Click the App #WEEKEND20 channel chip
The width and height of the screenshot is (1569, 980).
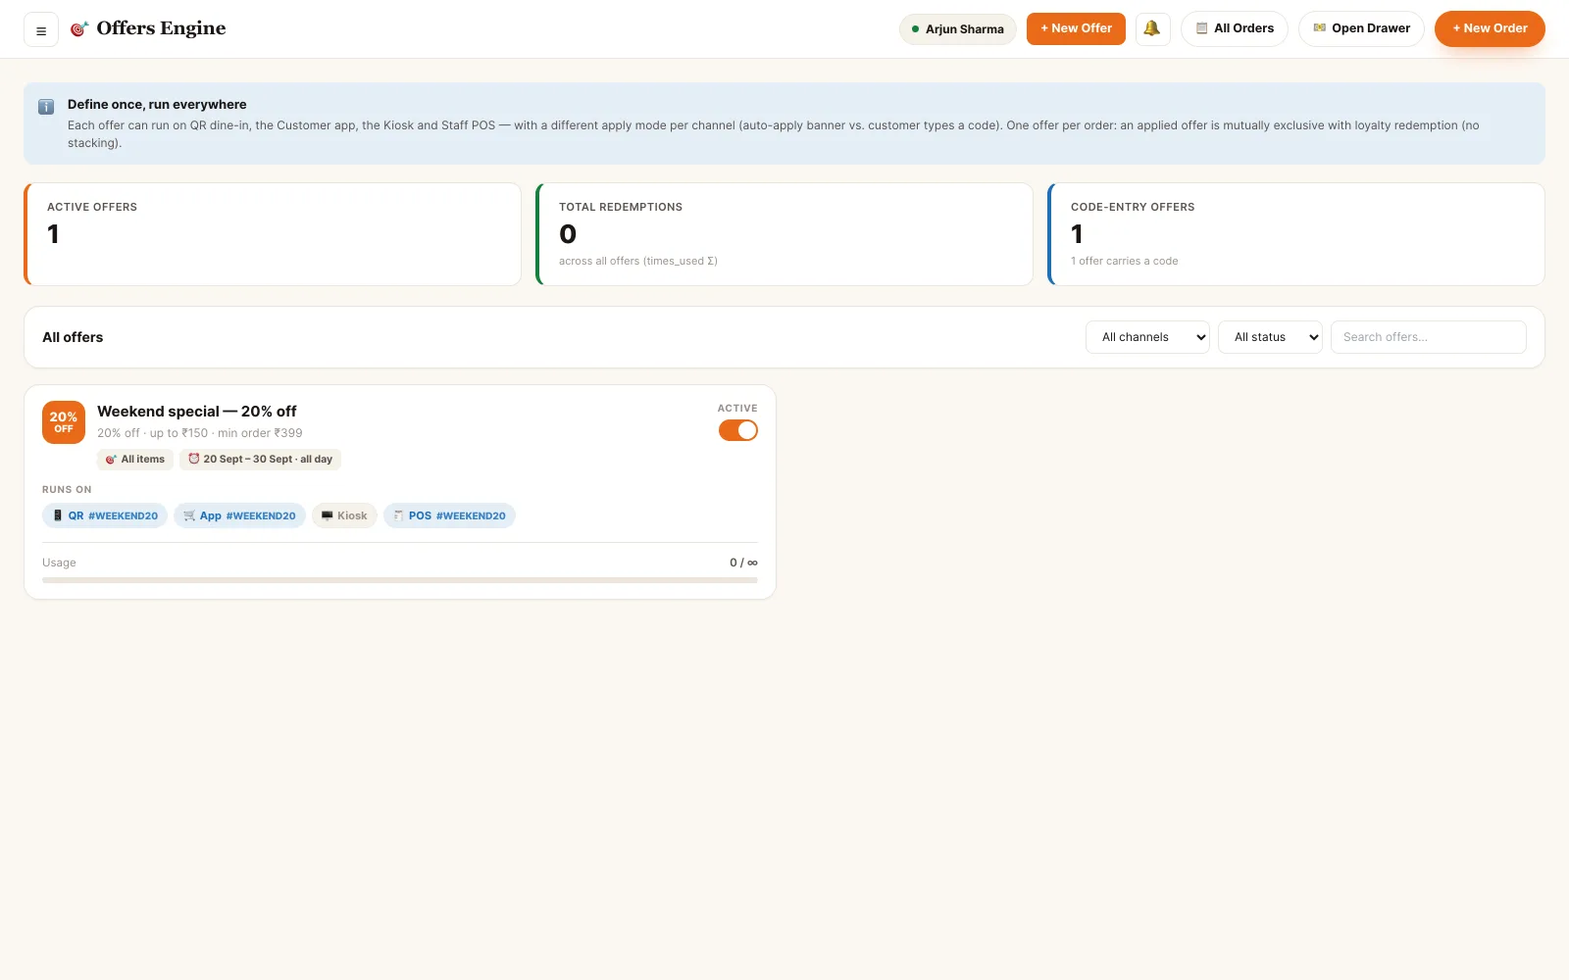coord(239,515)
